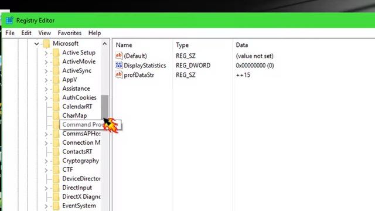
Task: Click the Name column header
Action: click(124, 45)
